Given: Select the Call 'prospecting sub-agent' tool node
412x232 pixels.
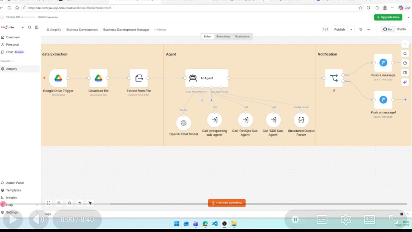Looking at the screenshot, I should pos(215,120).
